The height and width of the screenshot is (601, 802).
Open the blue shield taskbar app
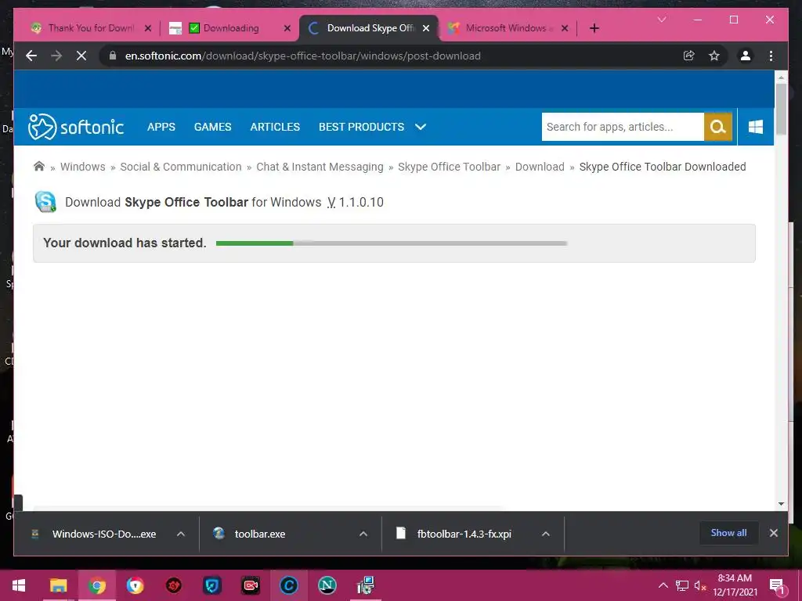tap(211, 585)
